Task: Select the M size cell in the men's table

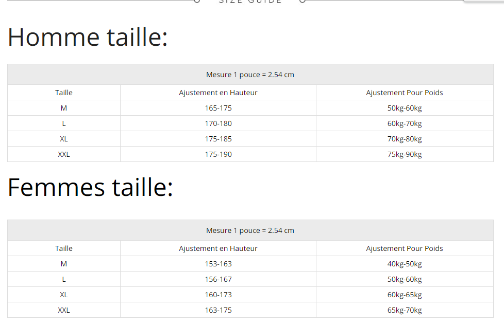Action: coord(64,108)
